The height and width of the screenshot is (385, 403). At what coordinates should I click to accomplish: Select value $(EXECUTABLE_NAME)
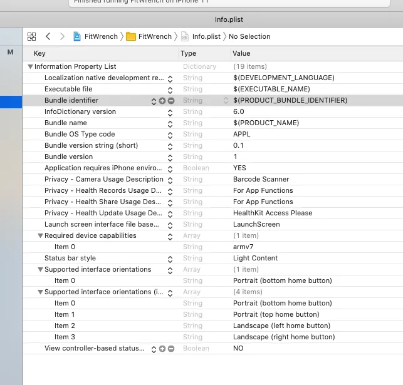(x=271, y=89)
